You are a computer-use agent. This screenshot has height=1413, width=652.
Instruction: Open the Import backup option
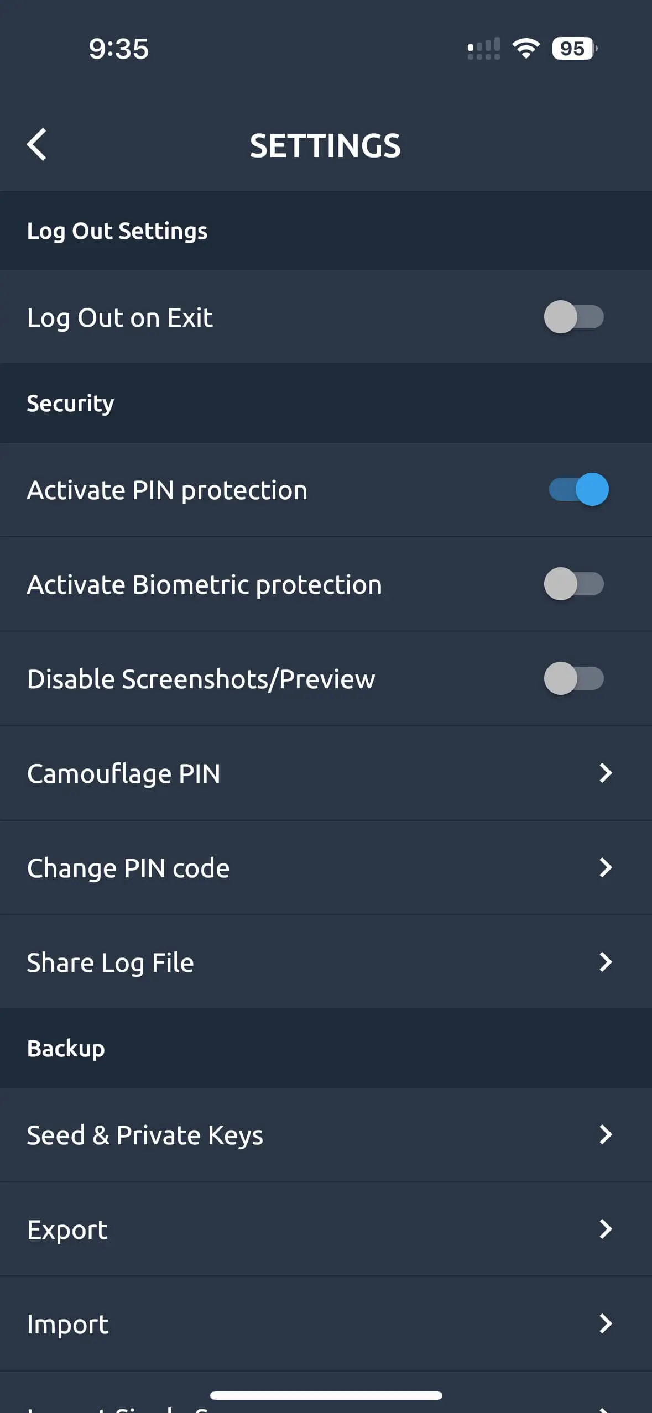[326, 1324]
